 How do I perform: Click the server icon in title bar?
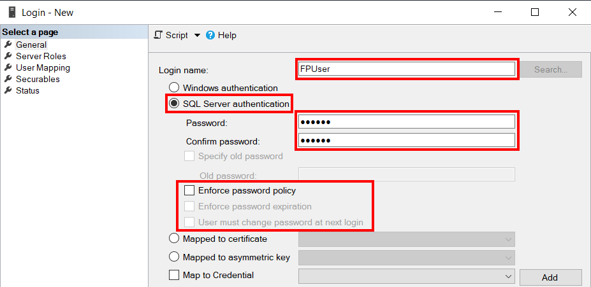[x=12, y=12]
